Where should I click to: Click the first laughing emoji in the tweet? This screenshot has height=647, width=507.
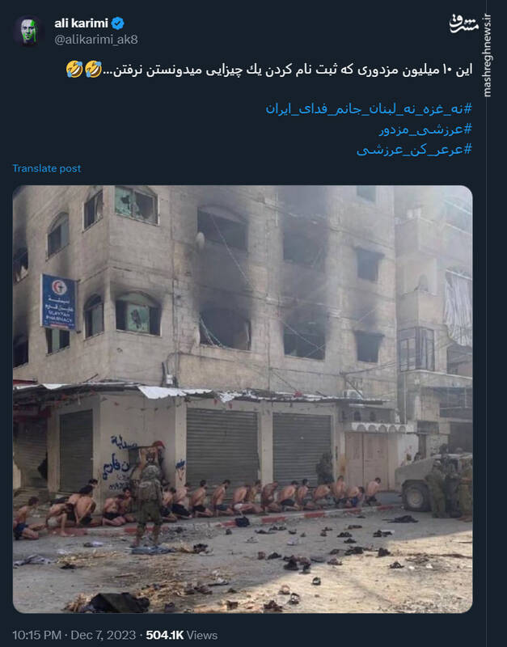(x=74, y=70)
